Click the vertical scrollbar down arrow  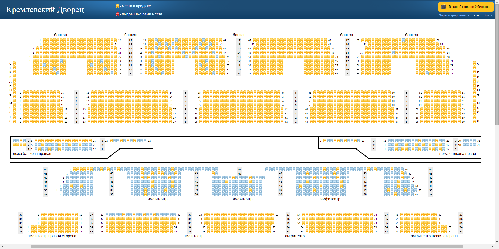497,242
